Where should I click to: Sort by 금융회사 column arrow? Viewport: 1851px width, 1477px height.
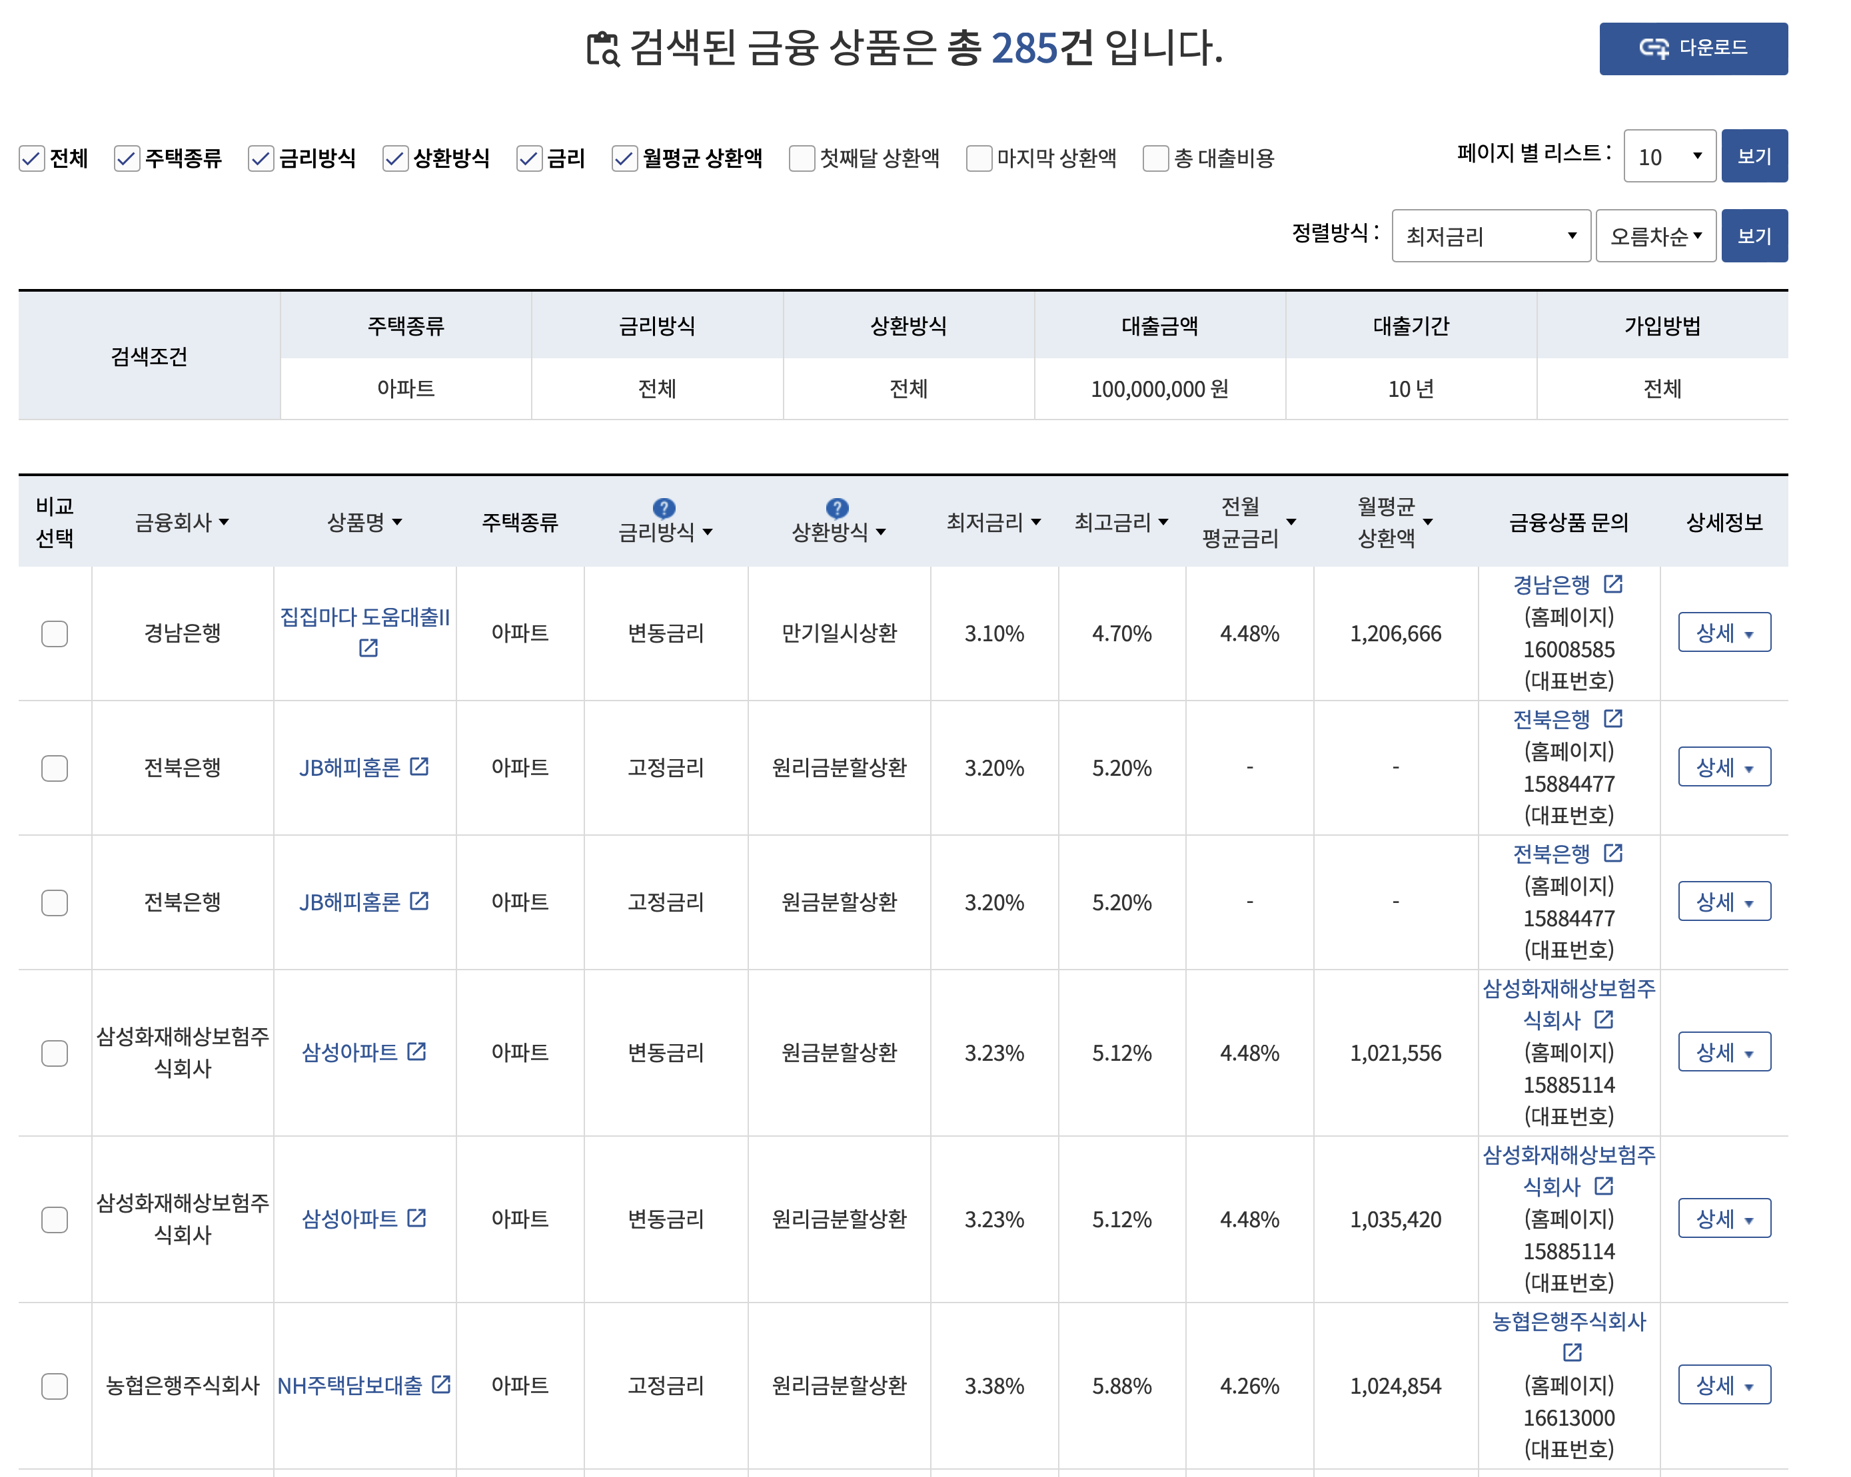click(224, 522)
